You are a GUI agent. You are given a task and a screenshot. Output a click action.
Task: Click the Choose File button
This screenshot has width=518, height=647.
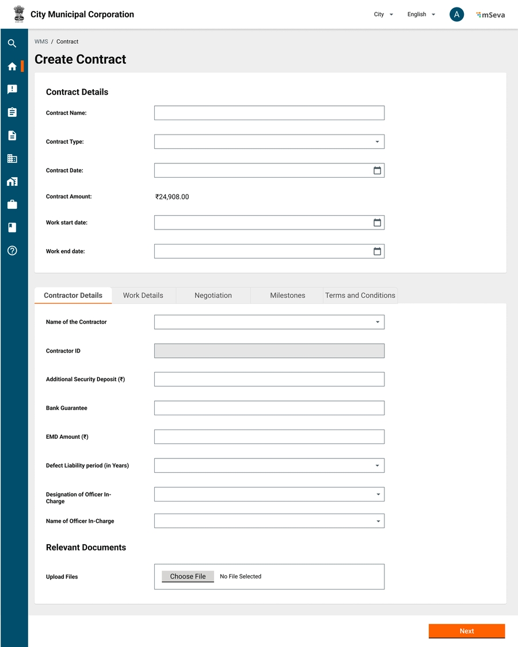tap(188, 576)
